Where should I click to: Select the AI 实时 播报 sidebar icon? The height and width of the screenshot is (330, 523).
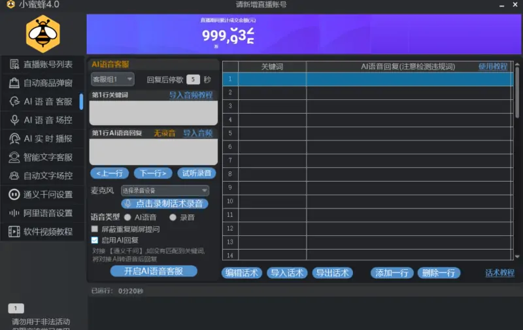pyautogui.click(x=14, y=139)
